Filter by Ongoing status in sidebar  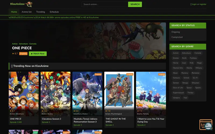175,32
